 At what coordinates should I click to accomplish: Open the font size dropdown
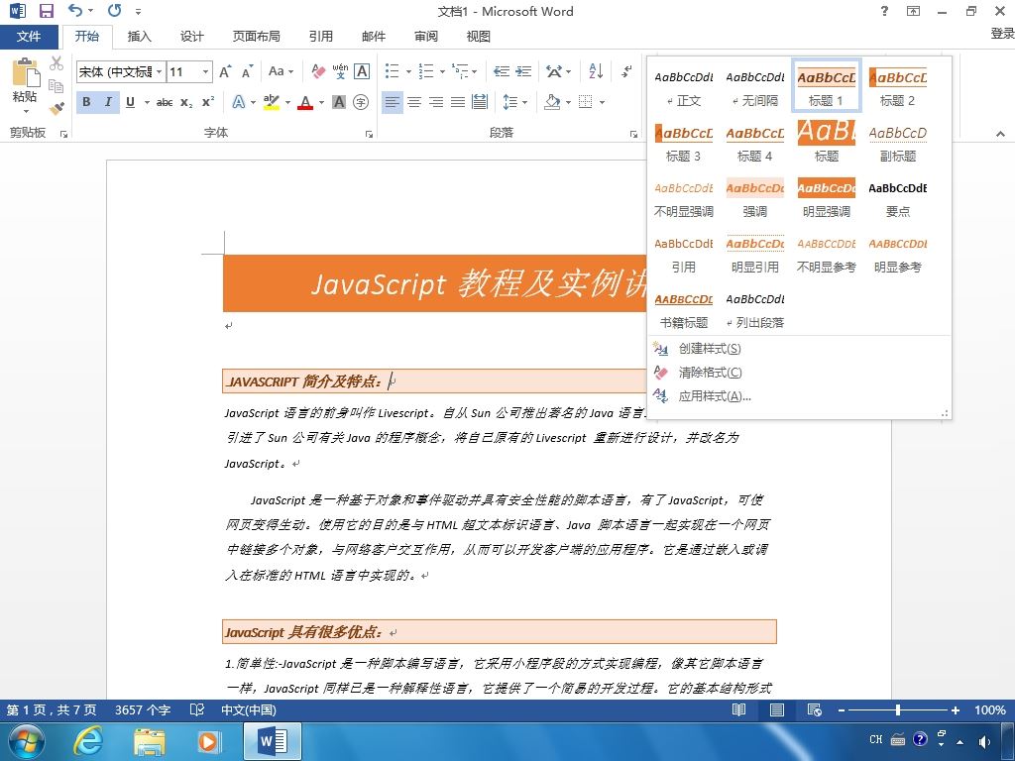pyautogui.click(x=206, y=71)
